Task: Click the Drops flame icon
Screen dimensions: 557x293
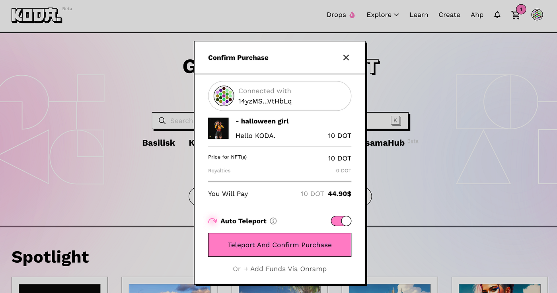Action: coord(352,15)
